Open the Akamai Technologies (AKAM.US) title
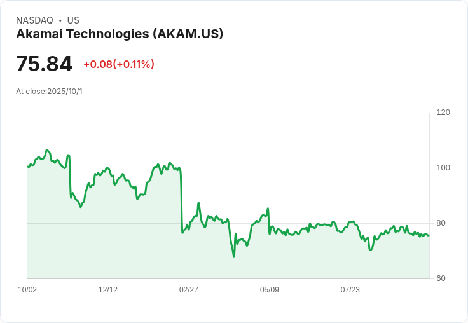Image resolution: width=468 pixels, height=323 pixels. pos(120,34)
